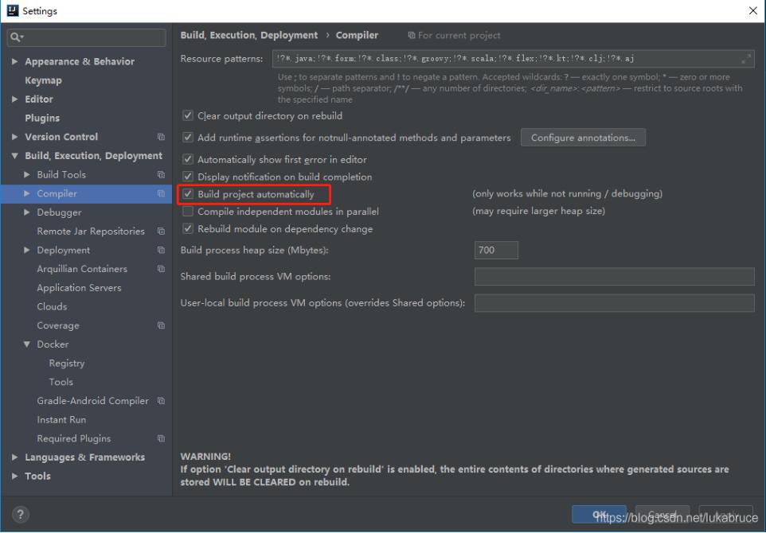Image resolution: width=766 pixels, height=533 pixels.
Task: Click the search magnifier icon in settings
Action: click(16, 37)
